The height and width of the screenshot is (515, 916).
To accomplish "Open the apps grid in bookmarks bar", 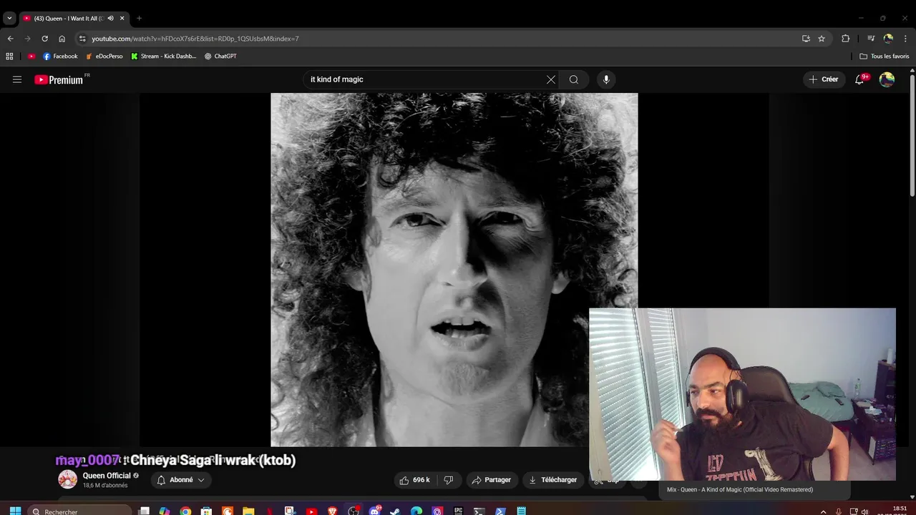I will coord(9,56).
